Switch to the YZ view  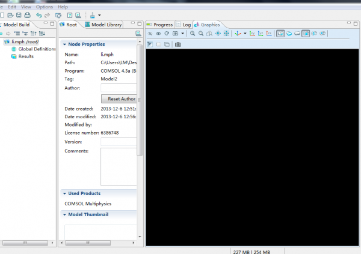point(261,34)
